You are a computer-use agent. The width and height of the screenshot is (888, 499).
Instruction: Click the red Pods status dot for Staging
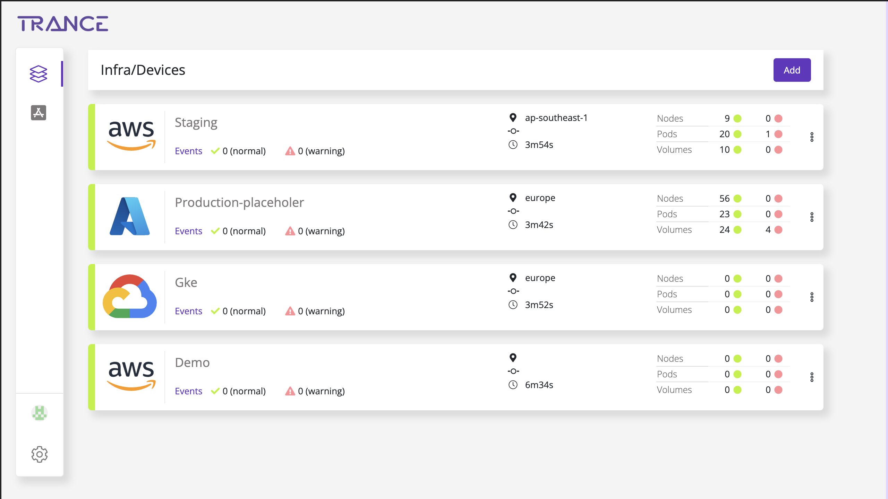pos(778,134)
